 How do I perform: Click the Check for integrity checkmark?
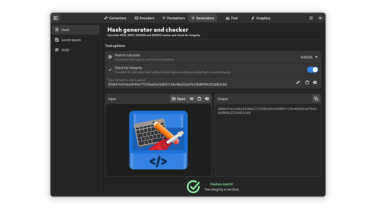(110, 69)
